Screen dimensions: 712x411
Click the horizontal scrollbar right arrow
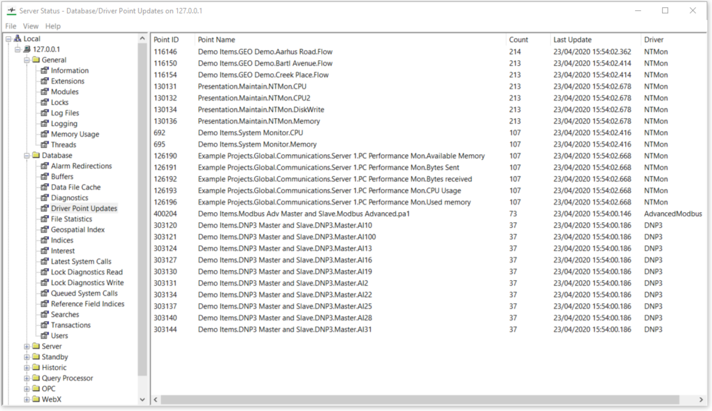(x=701, y=400)
